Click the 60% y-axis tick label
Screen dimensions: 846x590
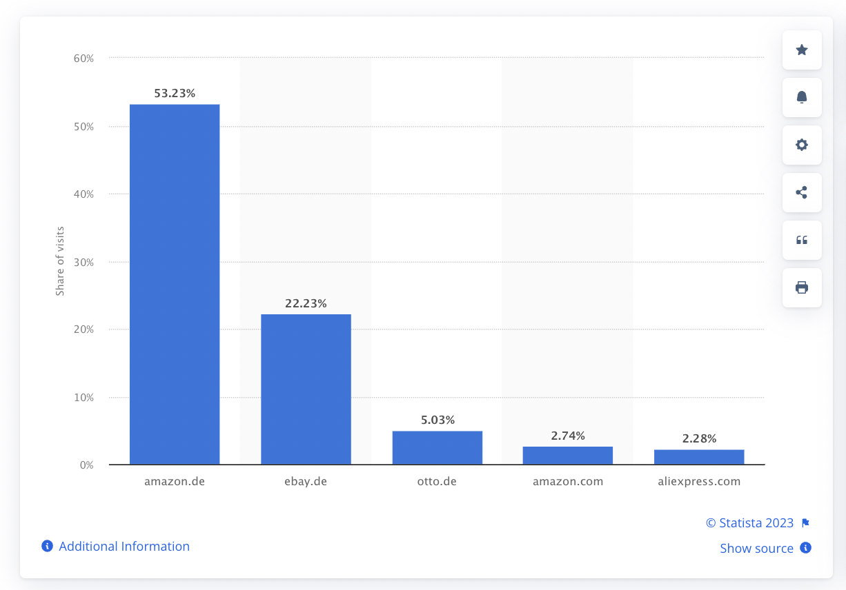(x=83, y=59)
